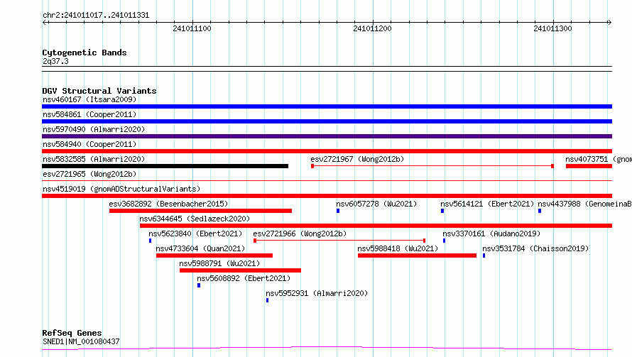The width and height of the screenshot is (632, 357).
Task: Open nsv6057278 (Wu2021) label
Action: [376, 204]
